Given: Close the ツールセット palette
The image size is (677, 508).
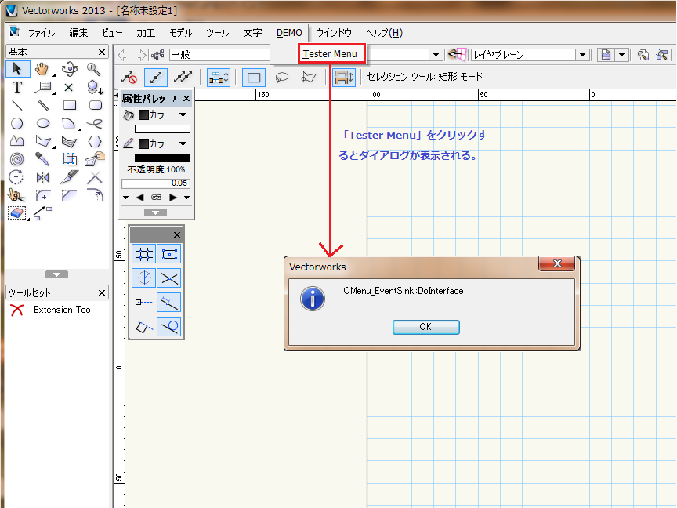Looking at the screenshot, I should point(102,293).
